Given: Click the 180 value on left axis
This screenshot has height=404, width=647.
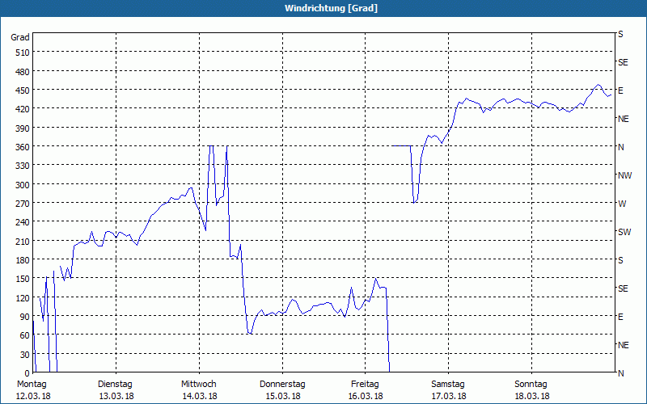Looking at the screenshot, I should click(x=23, y=260).
